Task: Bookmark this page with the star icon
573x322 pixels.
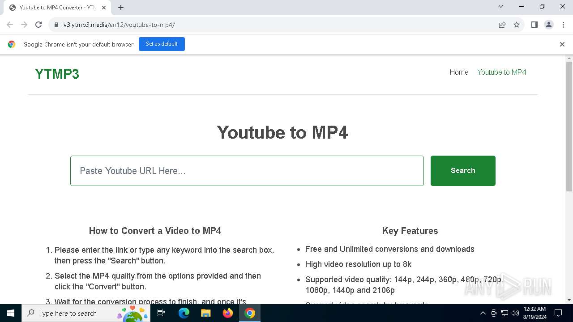Action: (x=517, y=25)
